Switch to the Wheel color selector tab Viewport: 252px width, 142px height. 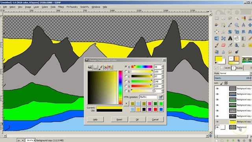click(x=106, y=67)
